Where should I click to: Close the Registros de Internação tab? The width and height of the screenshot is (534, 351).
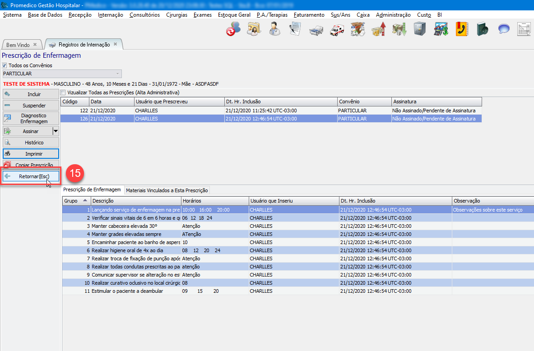(x=115, y=44)
